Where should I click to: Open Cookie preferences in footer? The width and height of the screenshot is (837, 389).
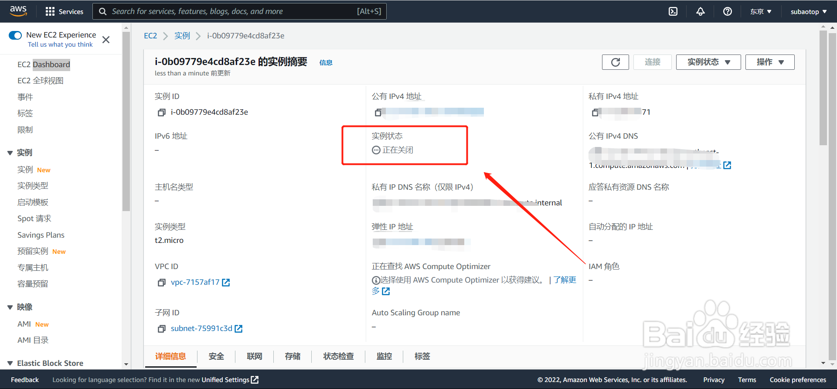798,380
